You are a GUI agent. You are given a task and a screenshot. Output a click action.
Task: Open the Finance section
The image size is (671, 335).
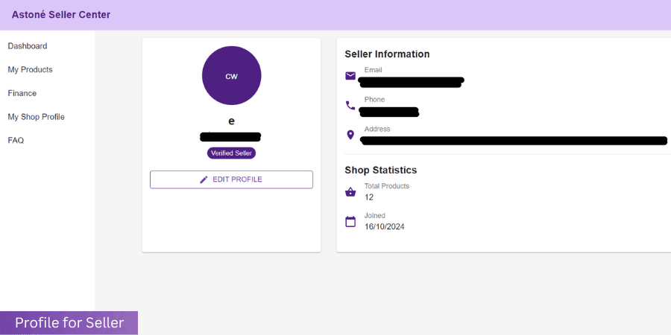pos(22,93)
